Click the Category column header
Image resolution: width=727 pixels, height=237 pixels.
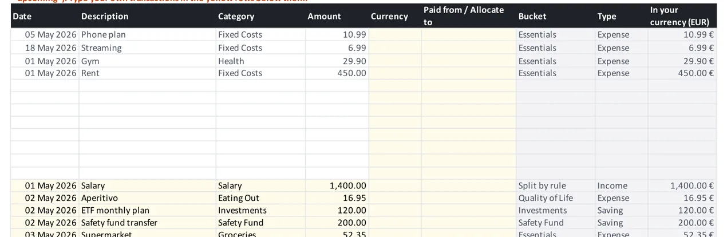[x=260, y=16]
